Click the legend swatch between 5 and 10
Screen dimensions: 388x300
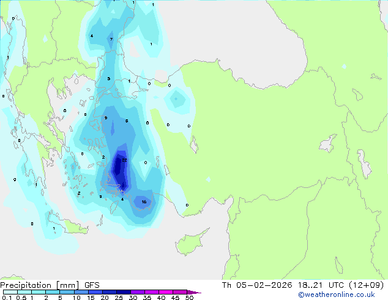click(67, 292)
